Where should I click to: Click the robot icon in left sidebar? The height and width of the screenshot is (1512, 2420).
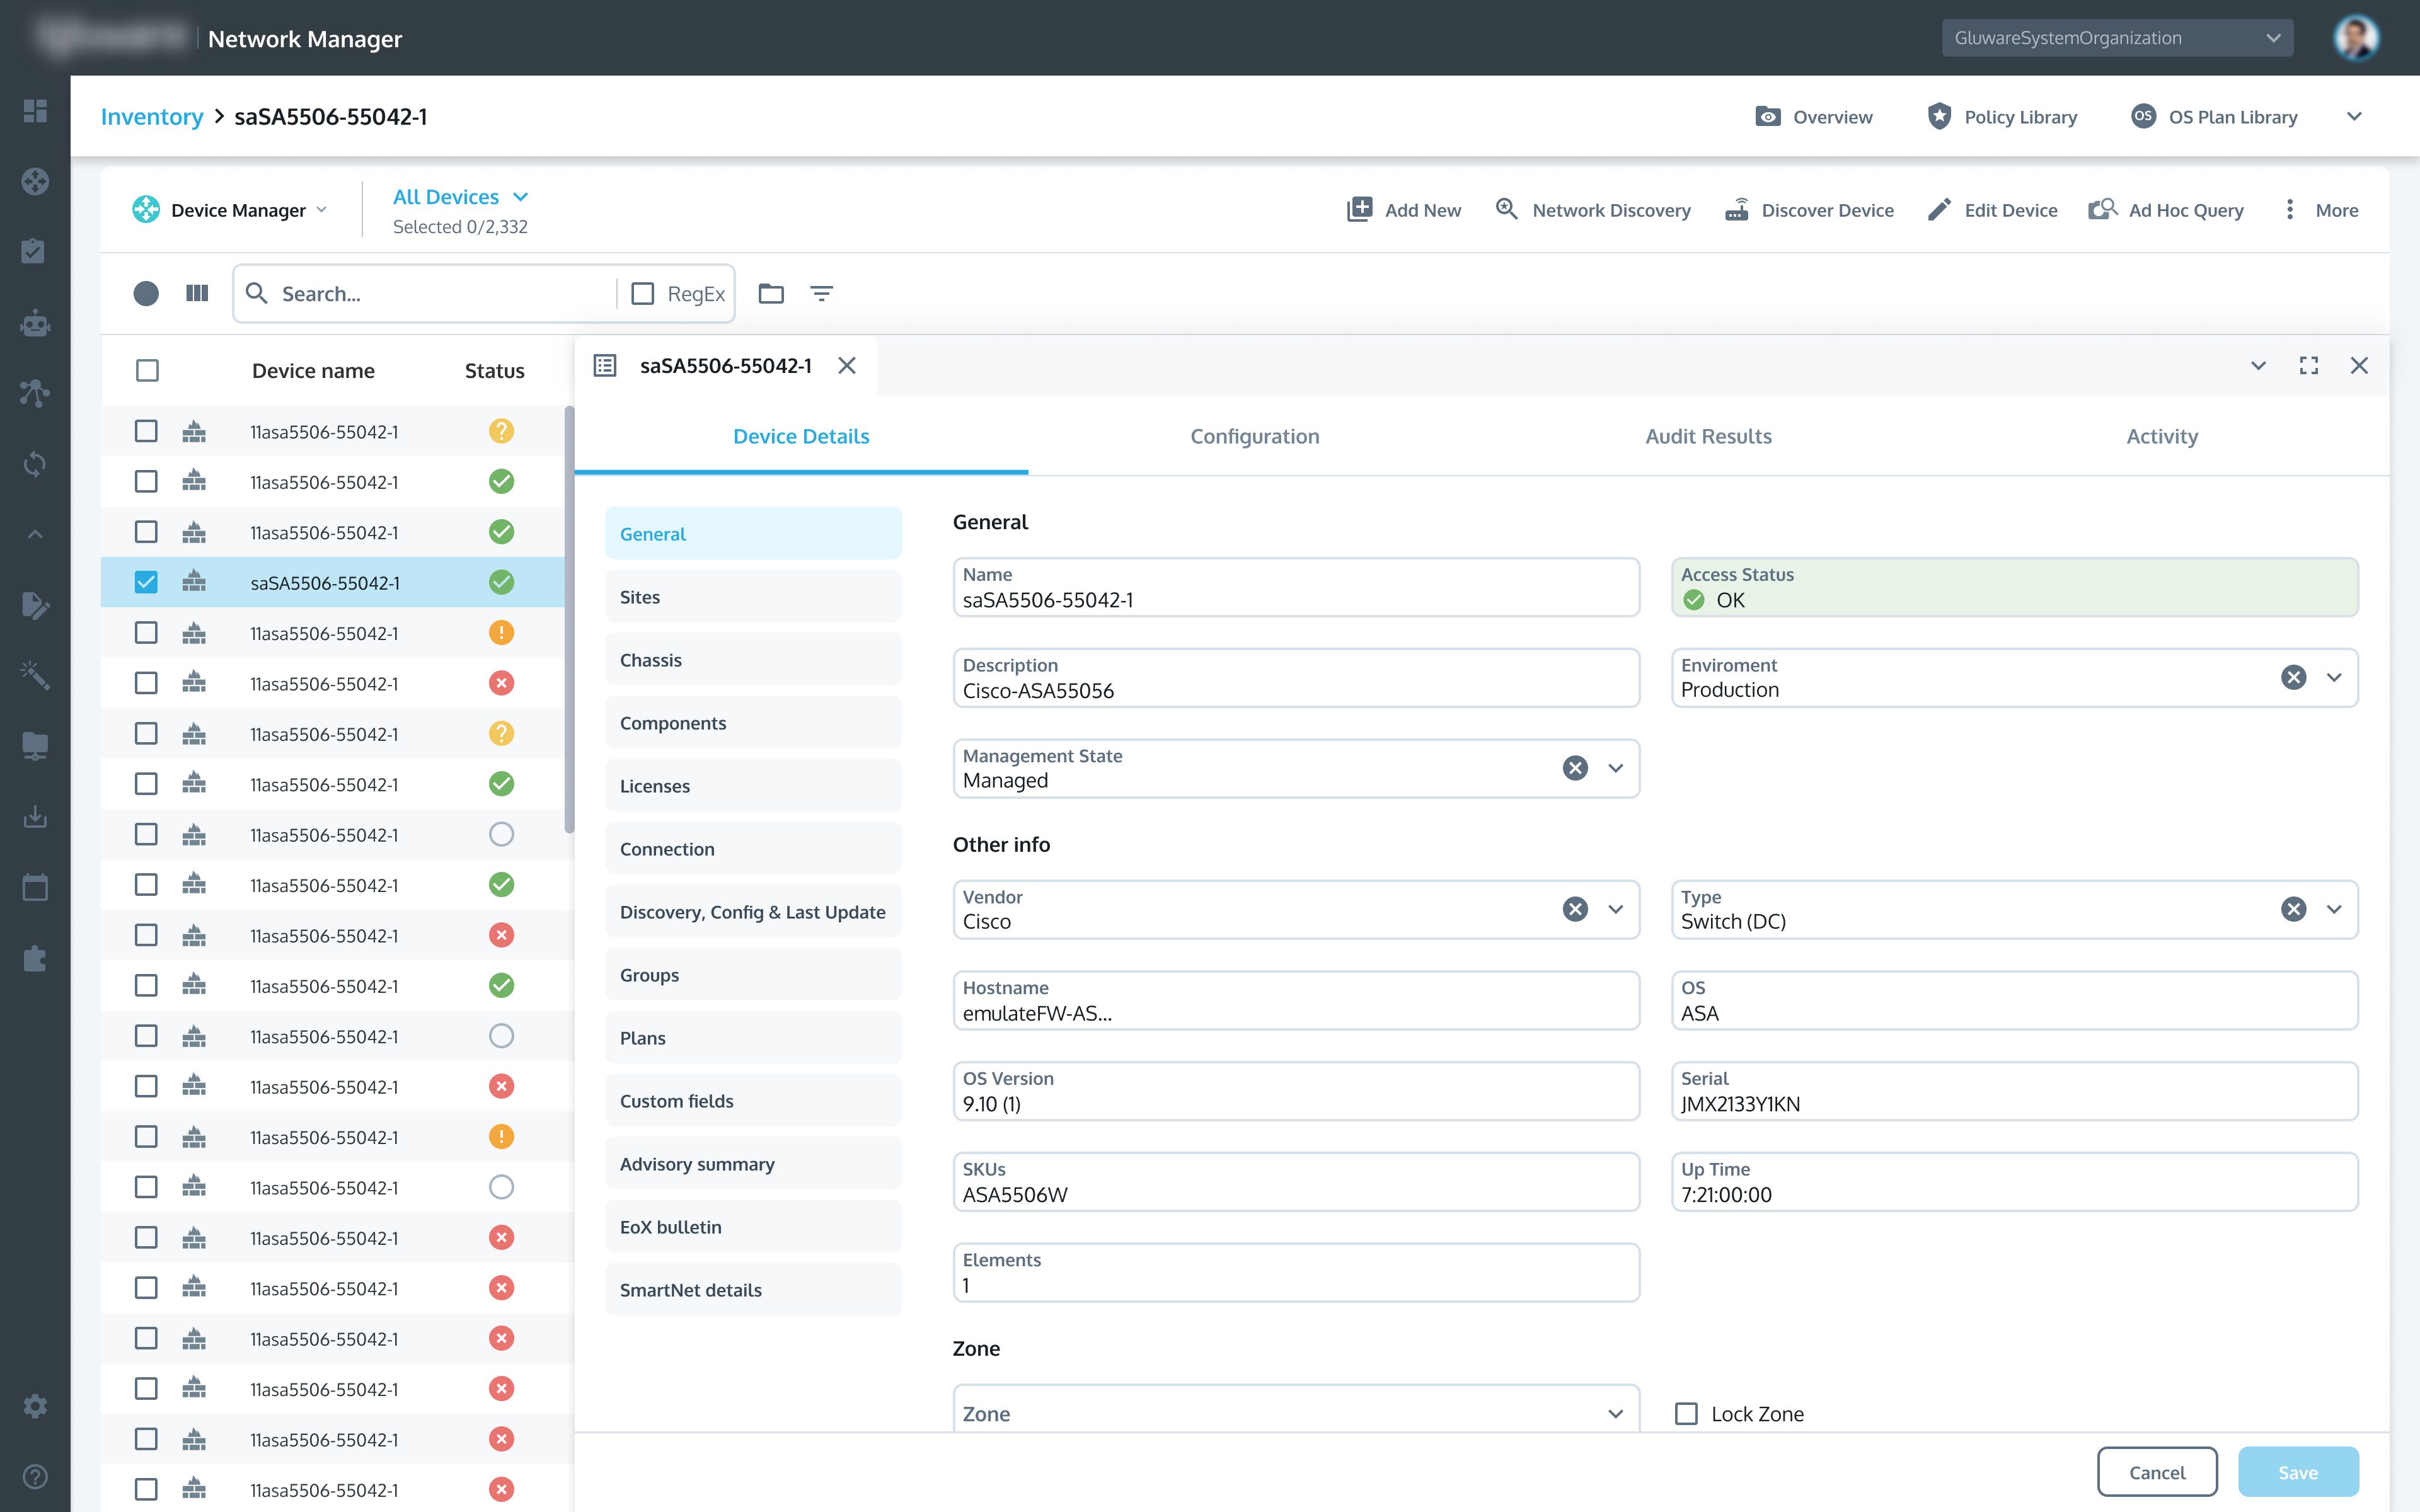point(35,323)
